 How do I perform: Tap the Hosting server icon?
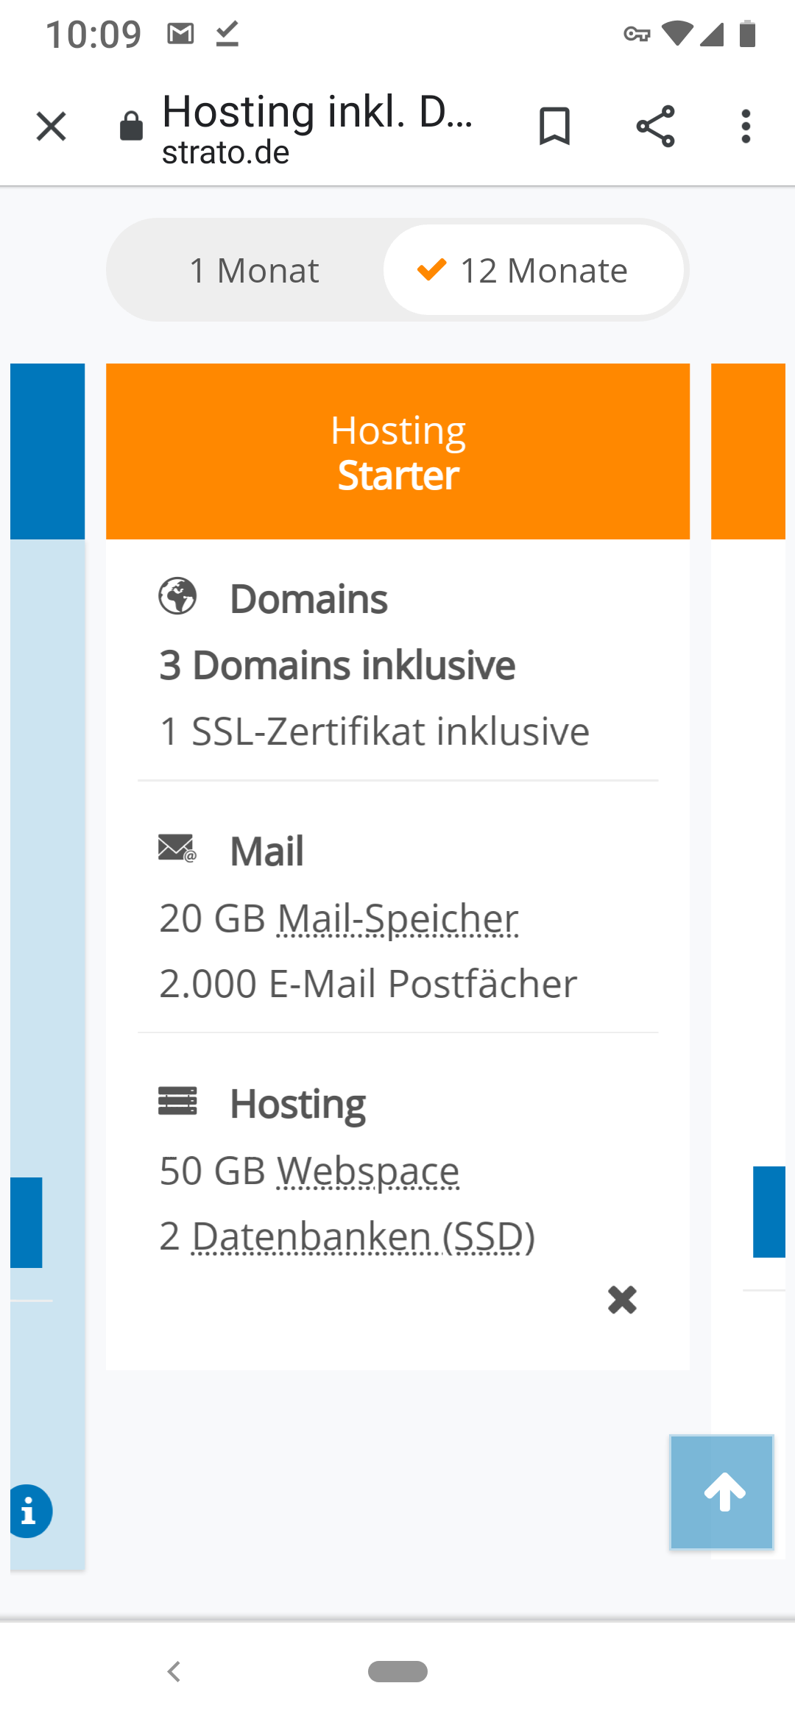click(177, 1101)
